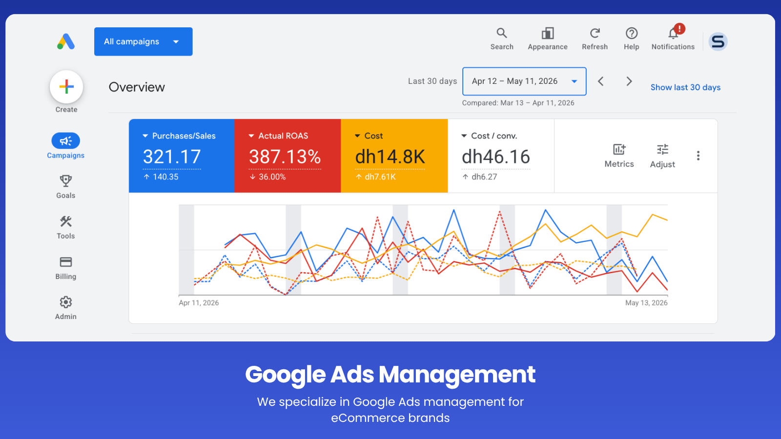781x439 pixels.
Task: Click the account avatar with S
Action: click(x=718, y=41)
